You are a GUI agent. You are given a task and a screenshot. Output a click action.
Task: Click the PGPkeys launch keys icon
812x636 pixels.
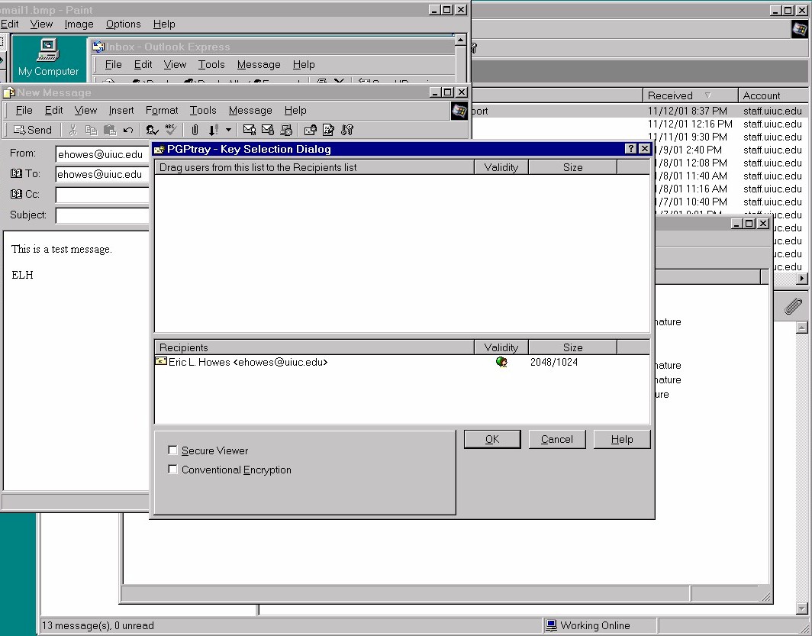pos(347,130)
